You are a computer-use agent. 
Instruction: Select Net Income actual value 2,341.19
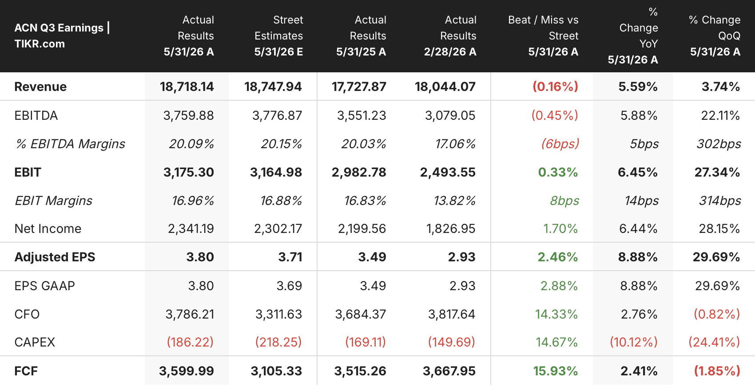[x=191, y=228]
